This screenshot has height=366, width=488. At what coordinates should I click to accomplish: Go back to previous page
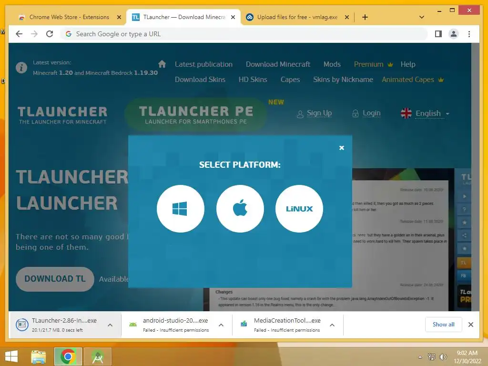tap(19, 34)
